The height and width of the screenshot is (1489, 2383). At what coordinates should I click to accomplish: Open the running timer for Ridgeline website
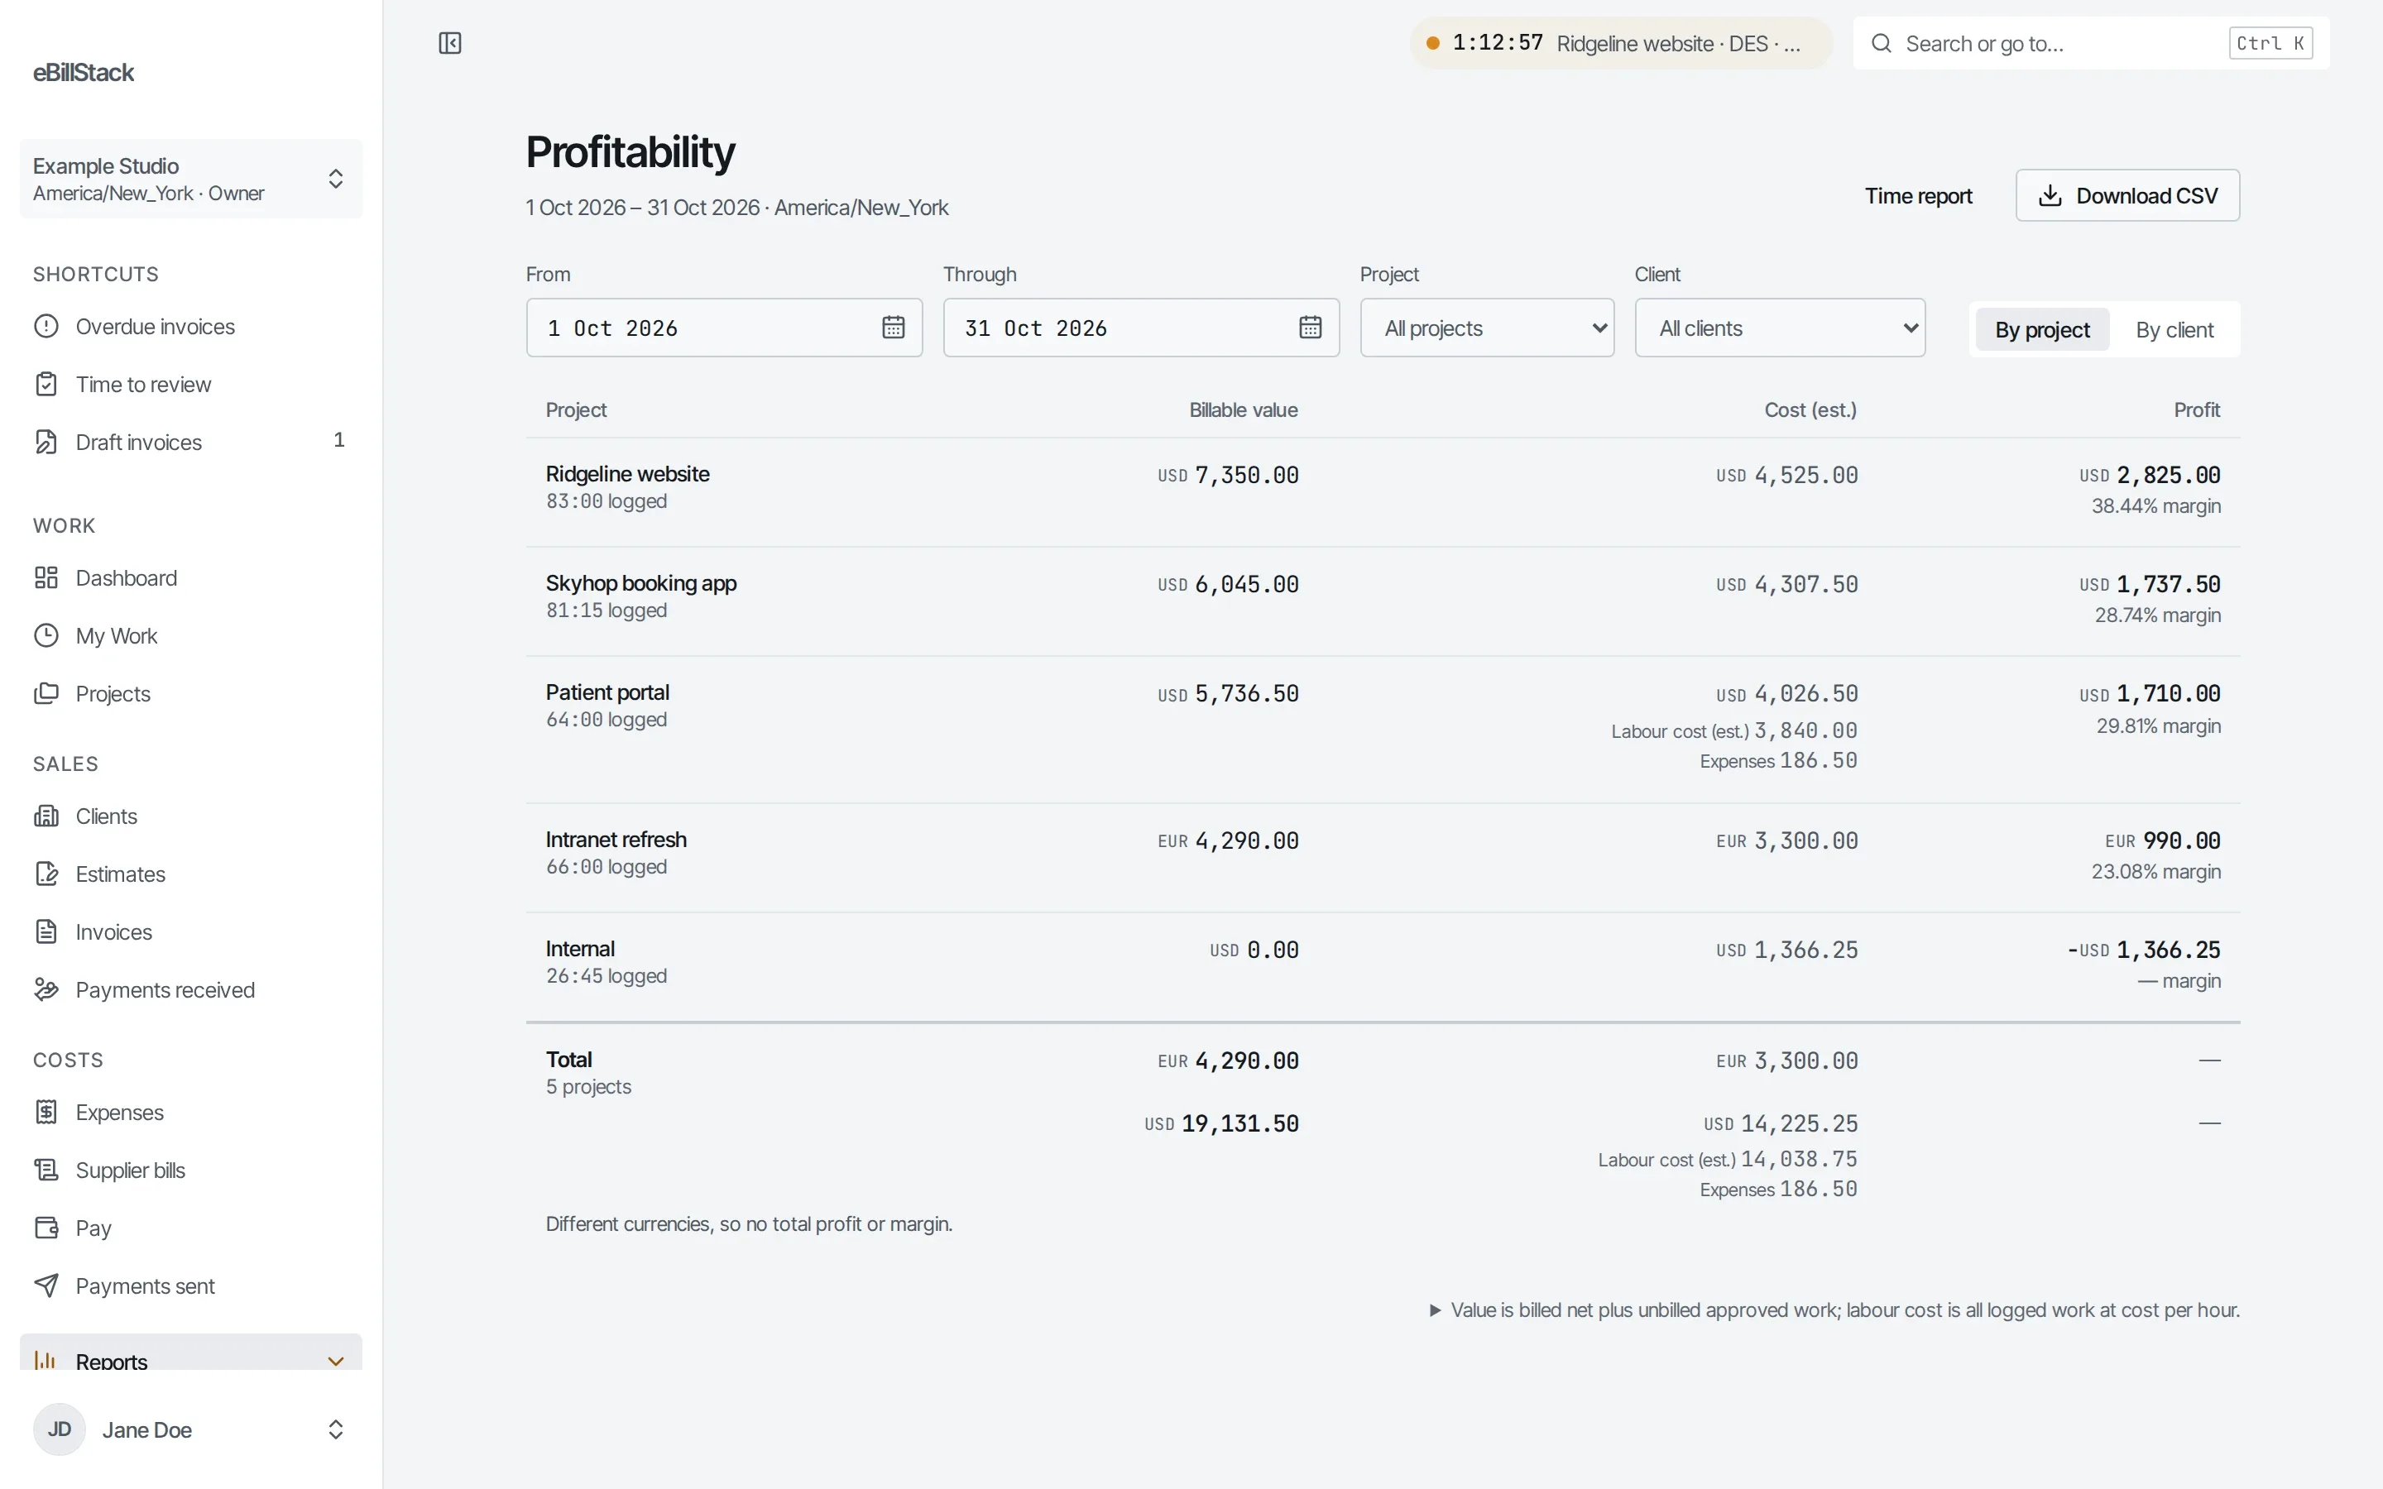coord(1621,43)
